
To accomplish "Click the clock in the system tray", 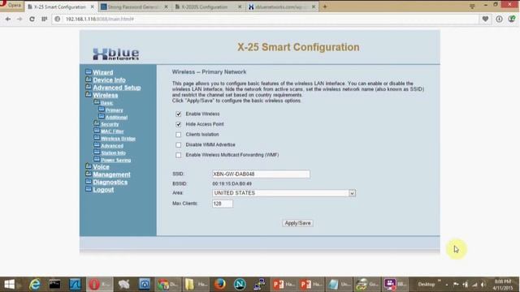I will coord(503,285).
